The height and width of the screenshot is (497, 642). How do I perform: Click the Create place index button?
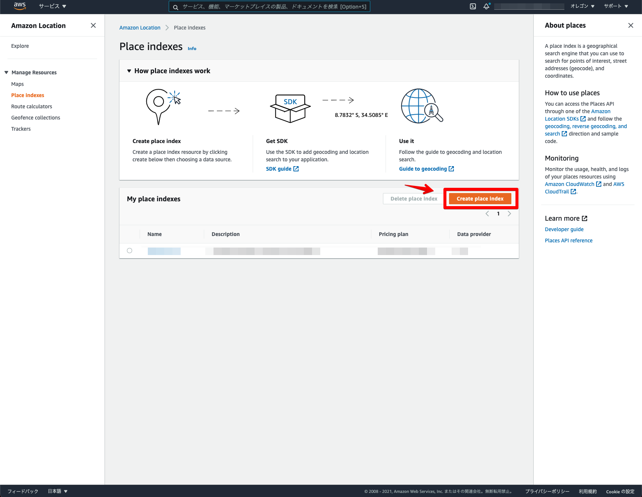point(480,199)
